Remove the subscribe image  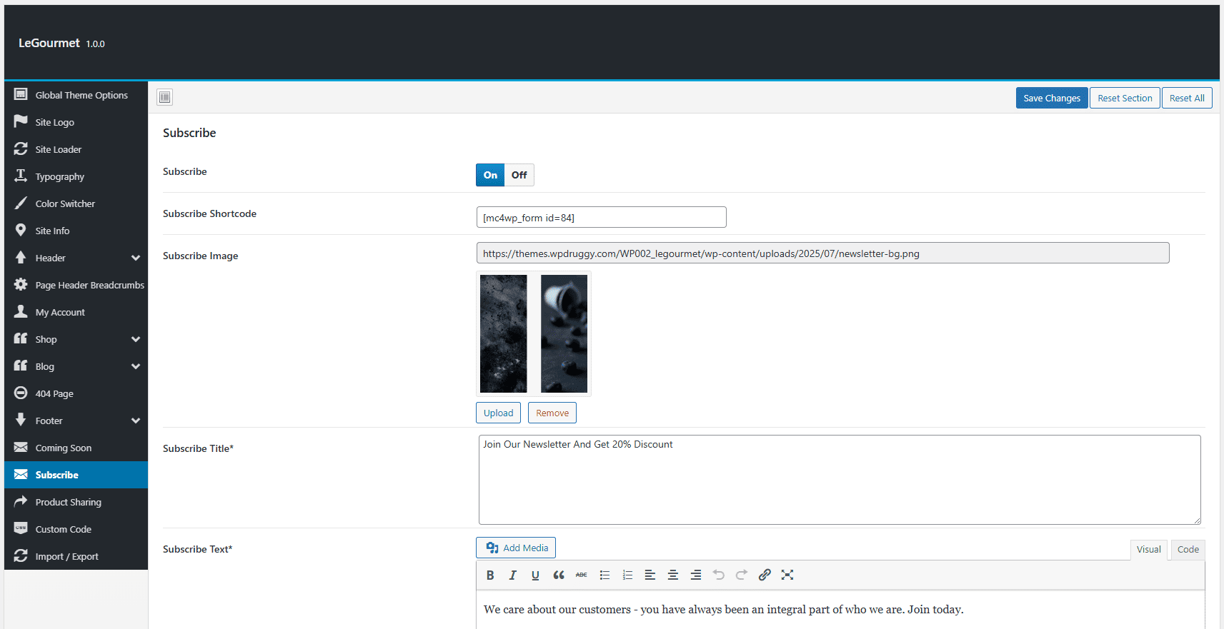(x=552, y=413)
